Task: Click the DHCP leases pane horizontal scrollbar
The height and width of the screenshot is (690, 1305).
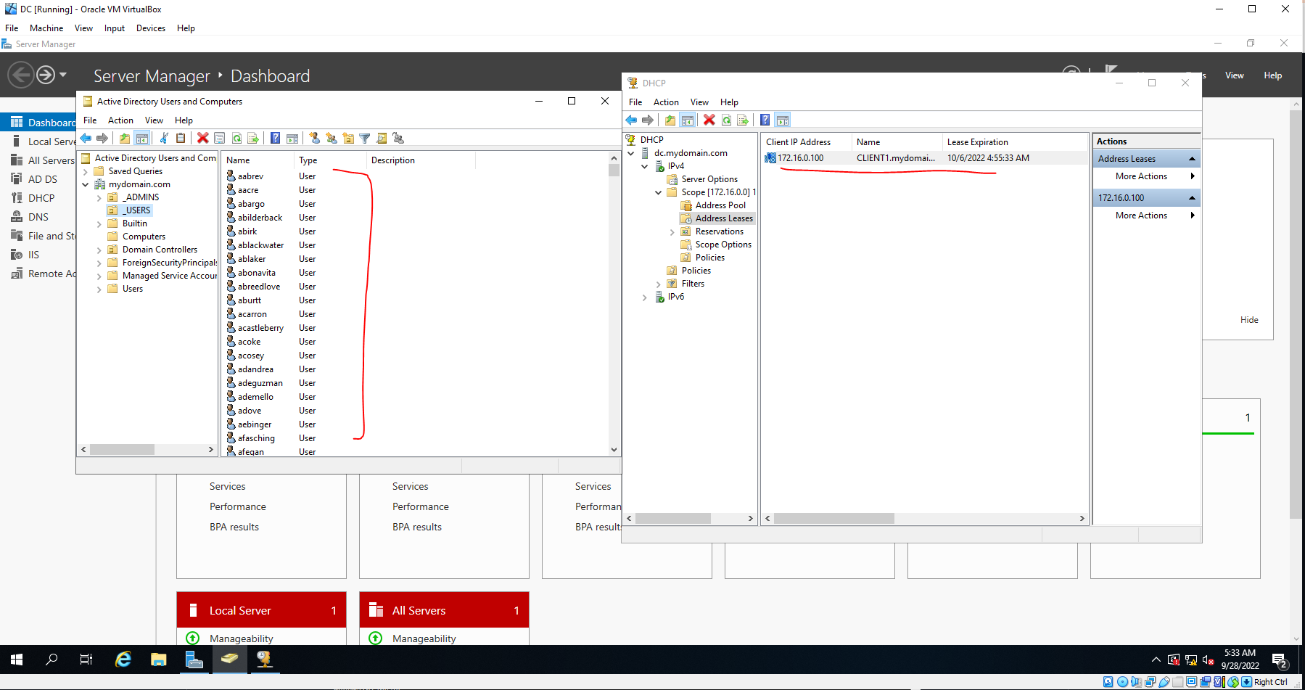Action: [x=833, y=519]
